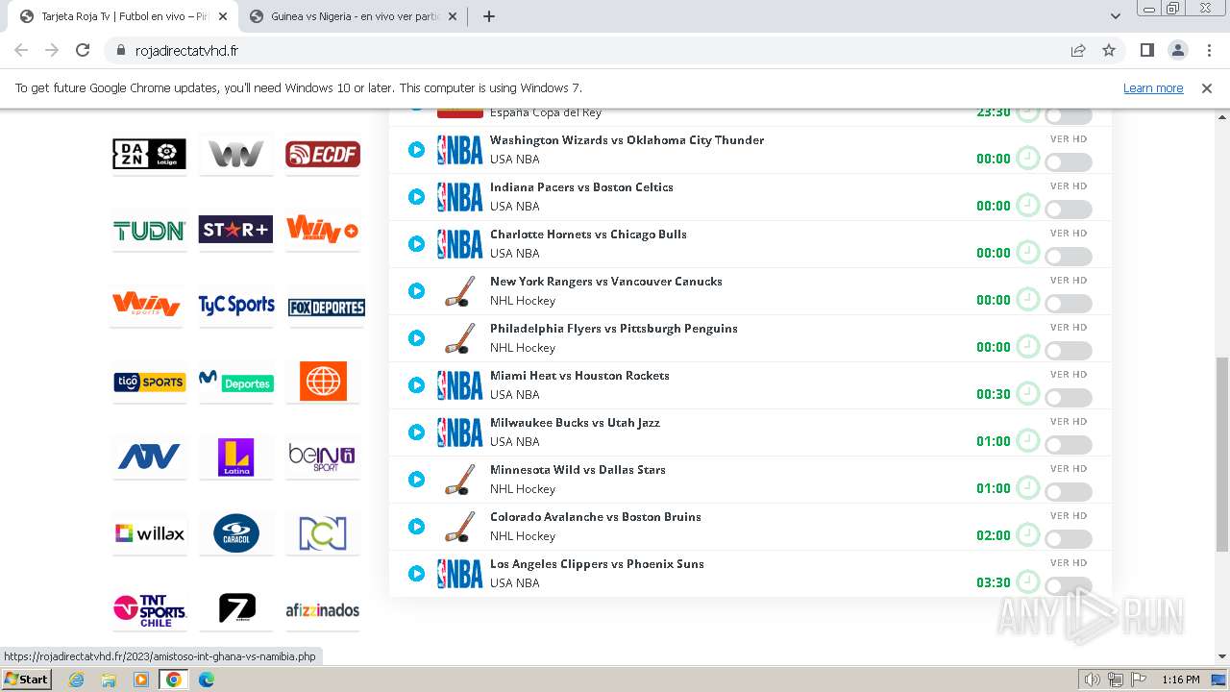The width and height of the screenshot is (1230, 692).
Task: Expand Philadelphia Flyers vs Penguins arrow
Action: (416, 338)
